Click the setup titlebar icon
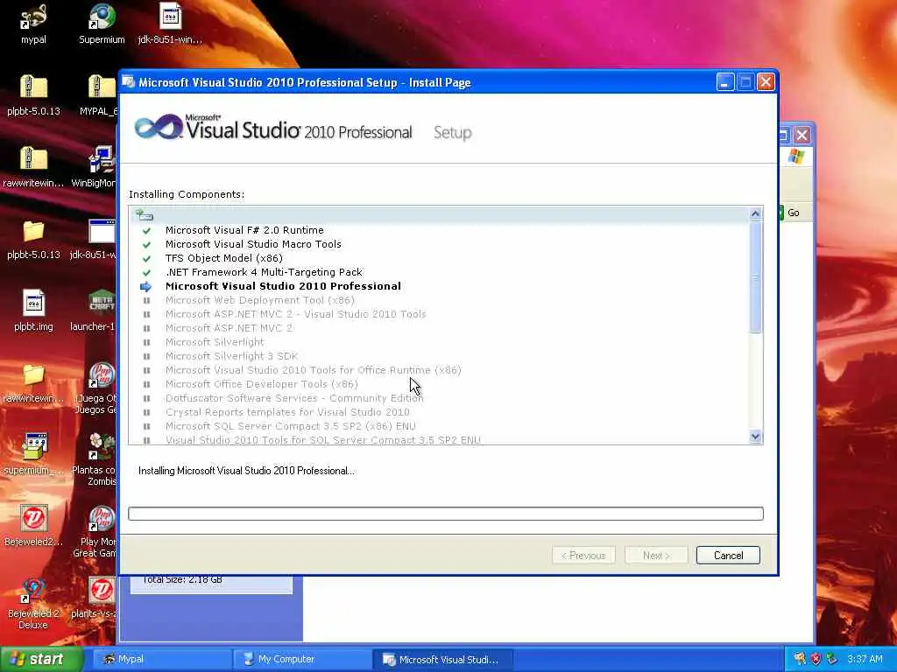Image resolution: width=897 pixels, height=672 pixels. click(129, 82)
